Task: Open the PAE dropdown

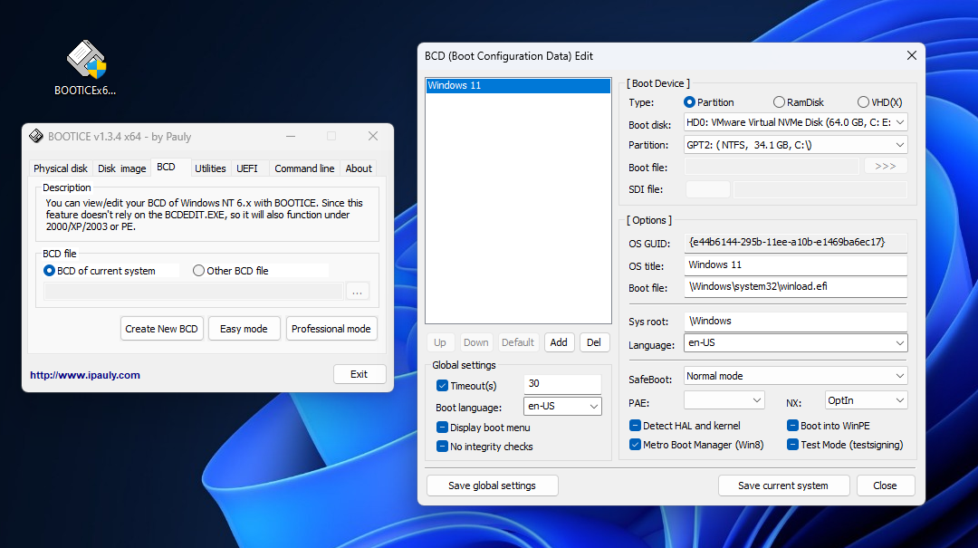Action: pyautogui.click(x=724, y=400)
